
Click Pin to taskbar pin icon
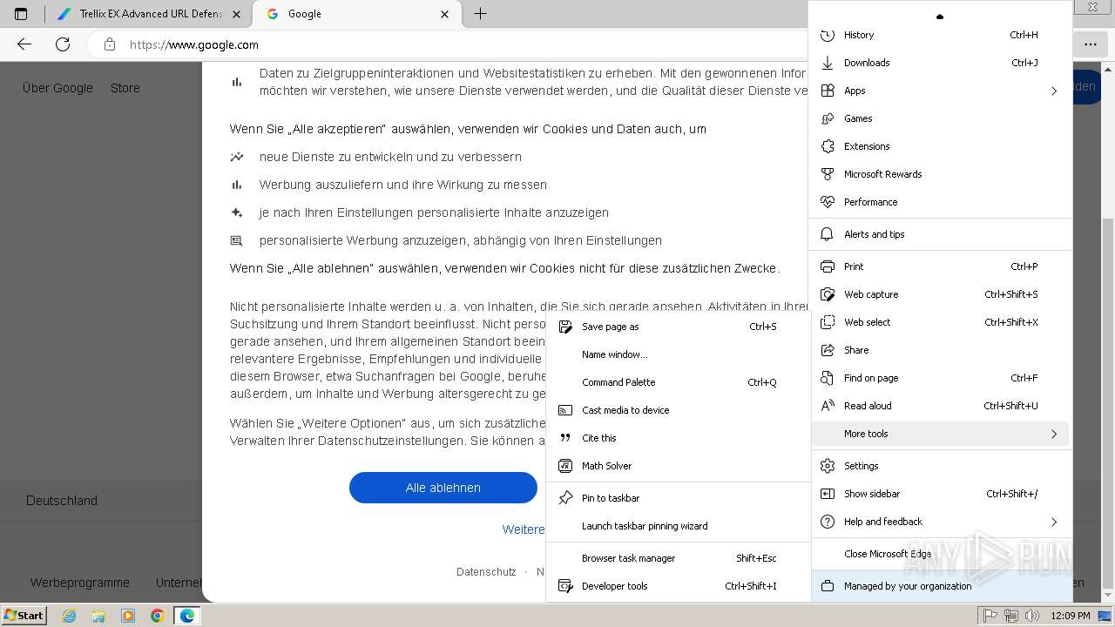pyautogui.click(x=565, y=498)
